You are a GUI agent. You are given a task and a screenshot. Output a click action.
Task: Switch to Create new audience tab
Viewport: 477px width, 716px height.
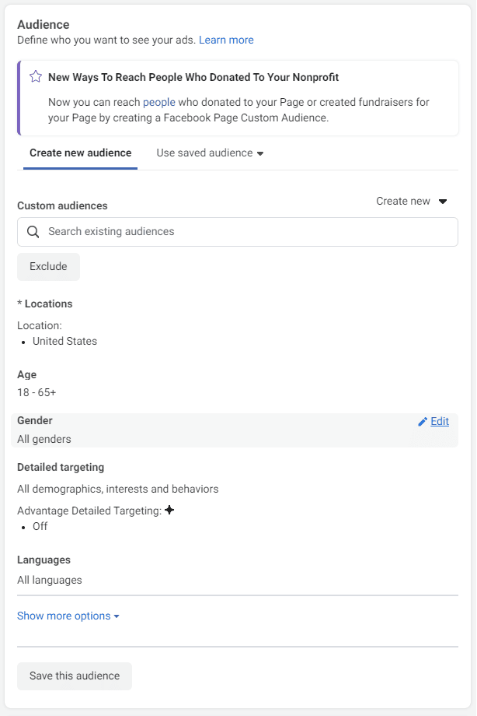coord(80,153)
